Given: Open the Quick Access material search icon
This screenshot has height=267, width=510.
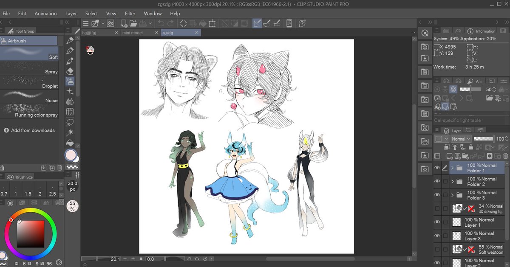Looking at the screenshot, I should [425, 33].
